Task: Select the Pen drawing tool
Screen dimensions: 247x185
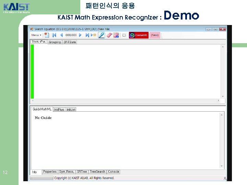Action: tap(101, 35)
